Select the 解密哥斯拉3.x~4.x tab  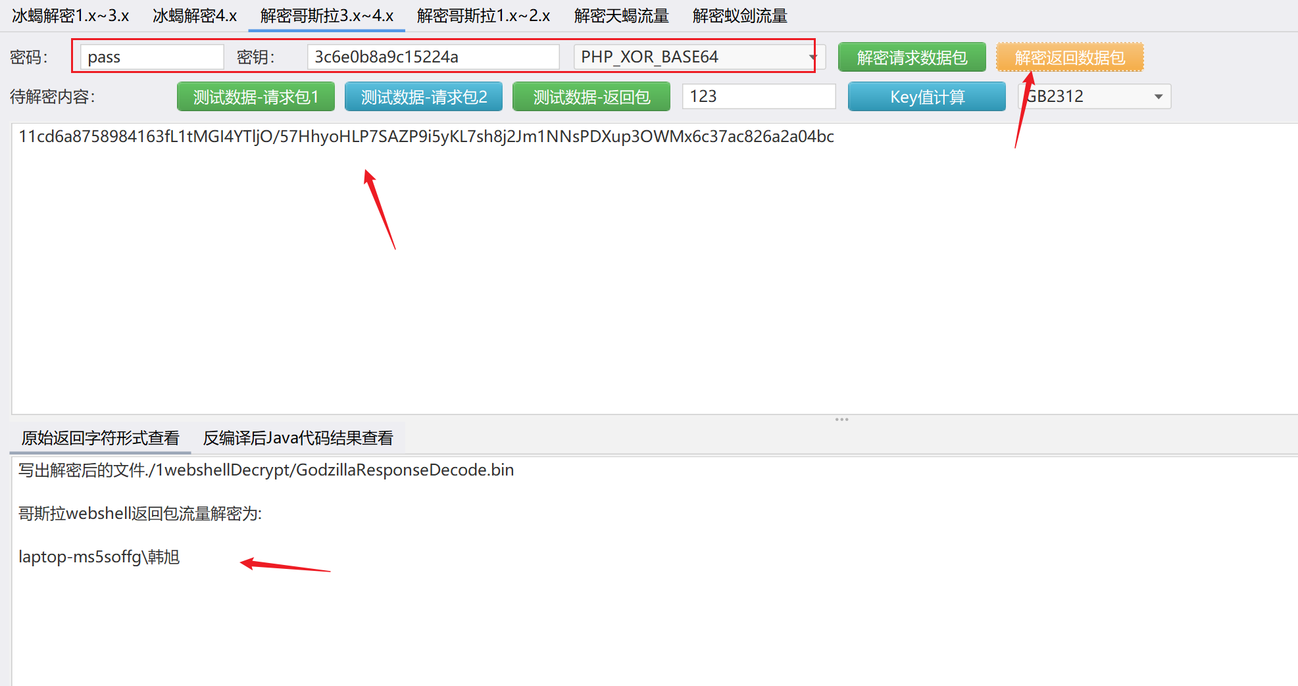(x=326, y=16)
